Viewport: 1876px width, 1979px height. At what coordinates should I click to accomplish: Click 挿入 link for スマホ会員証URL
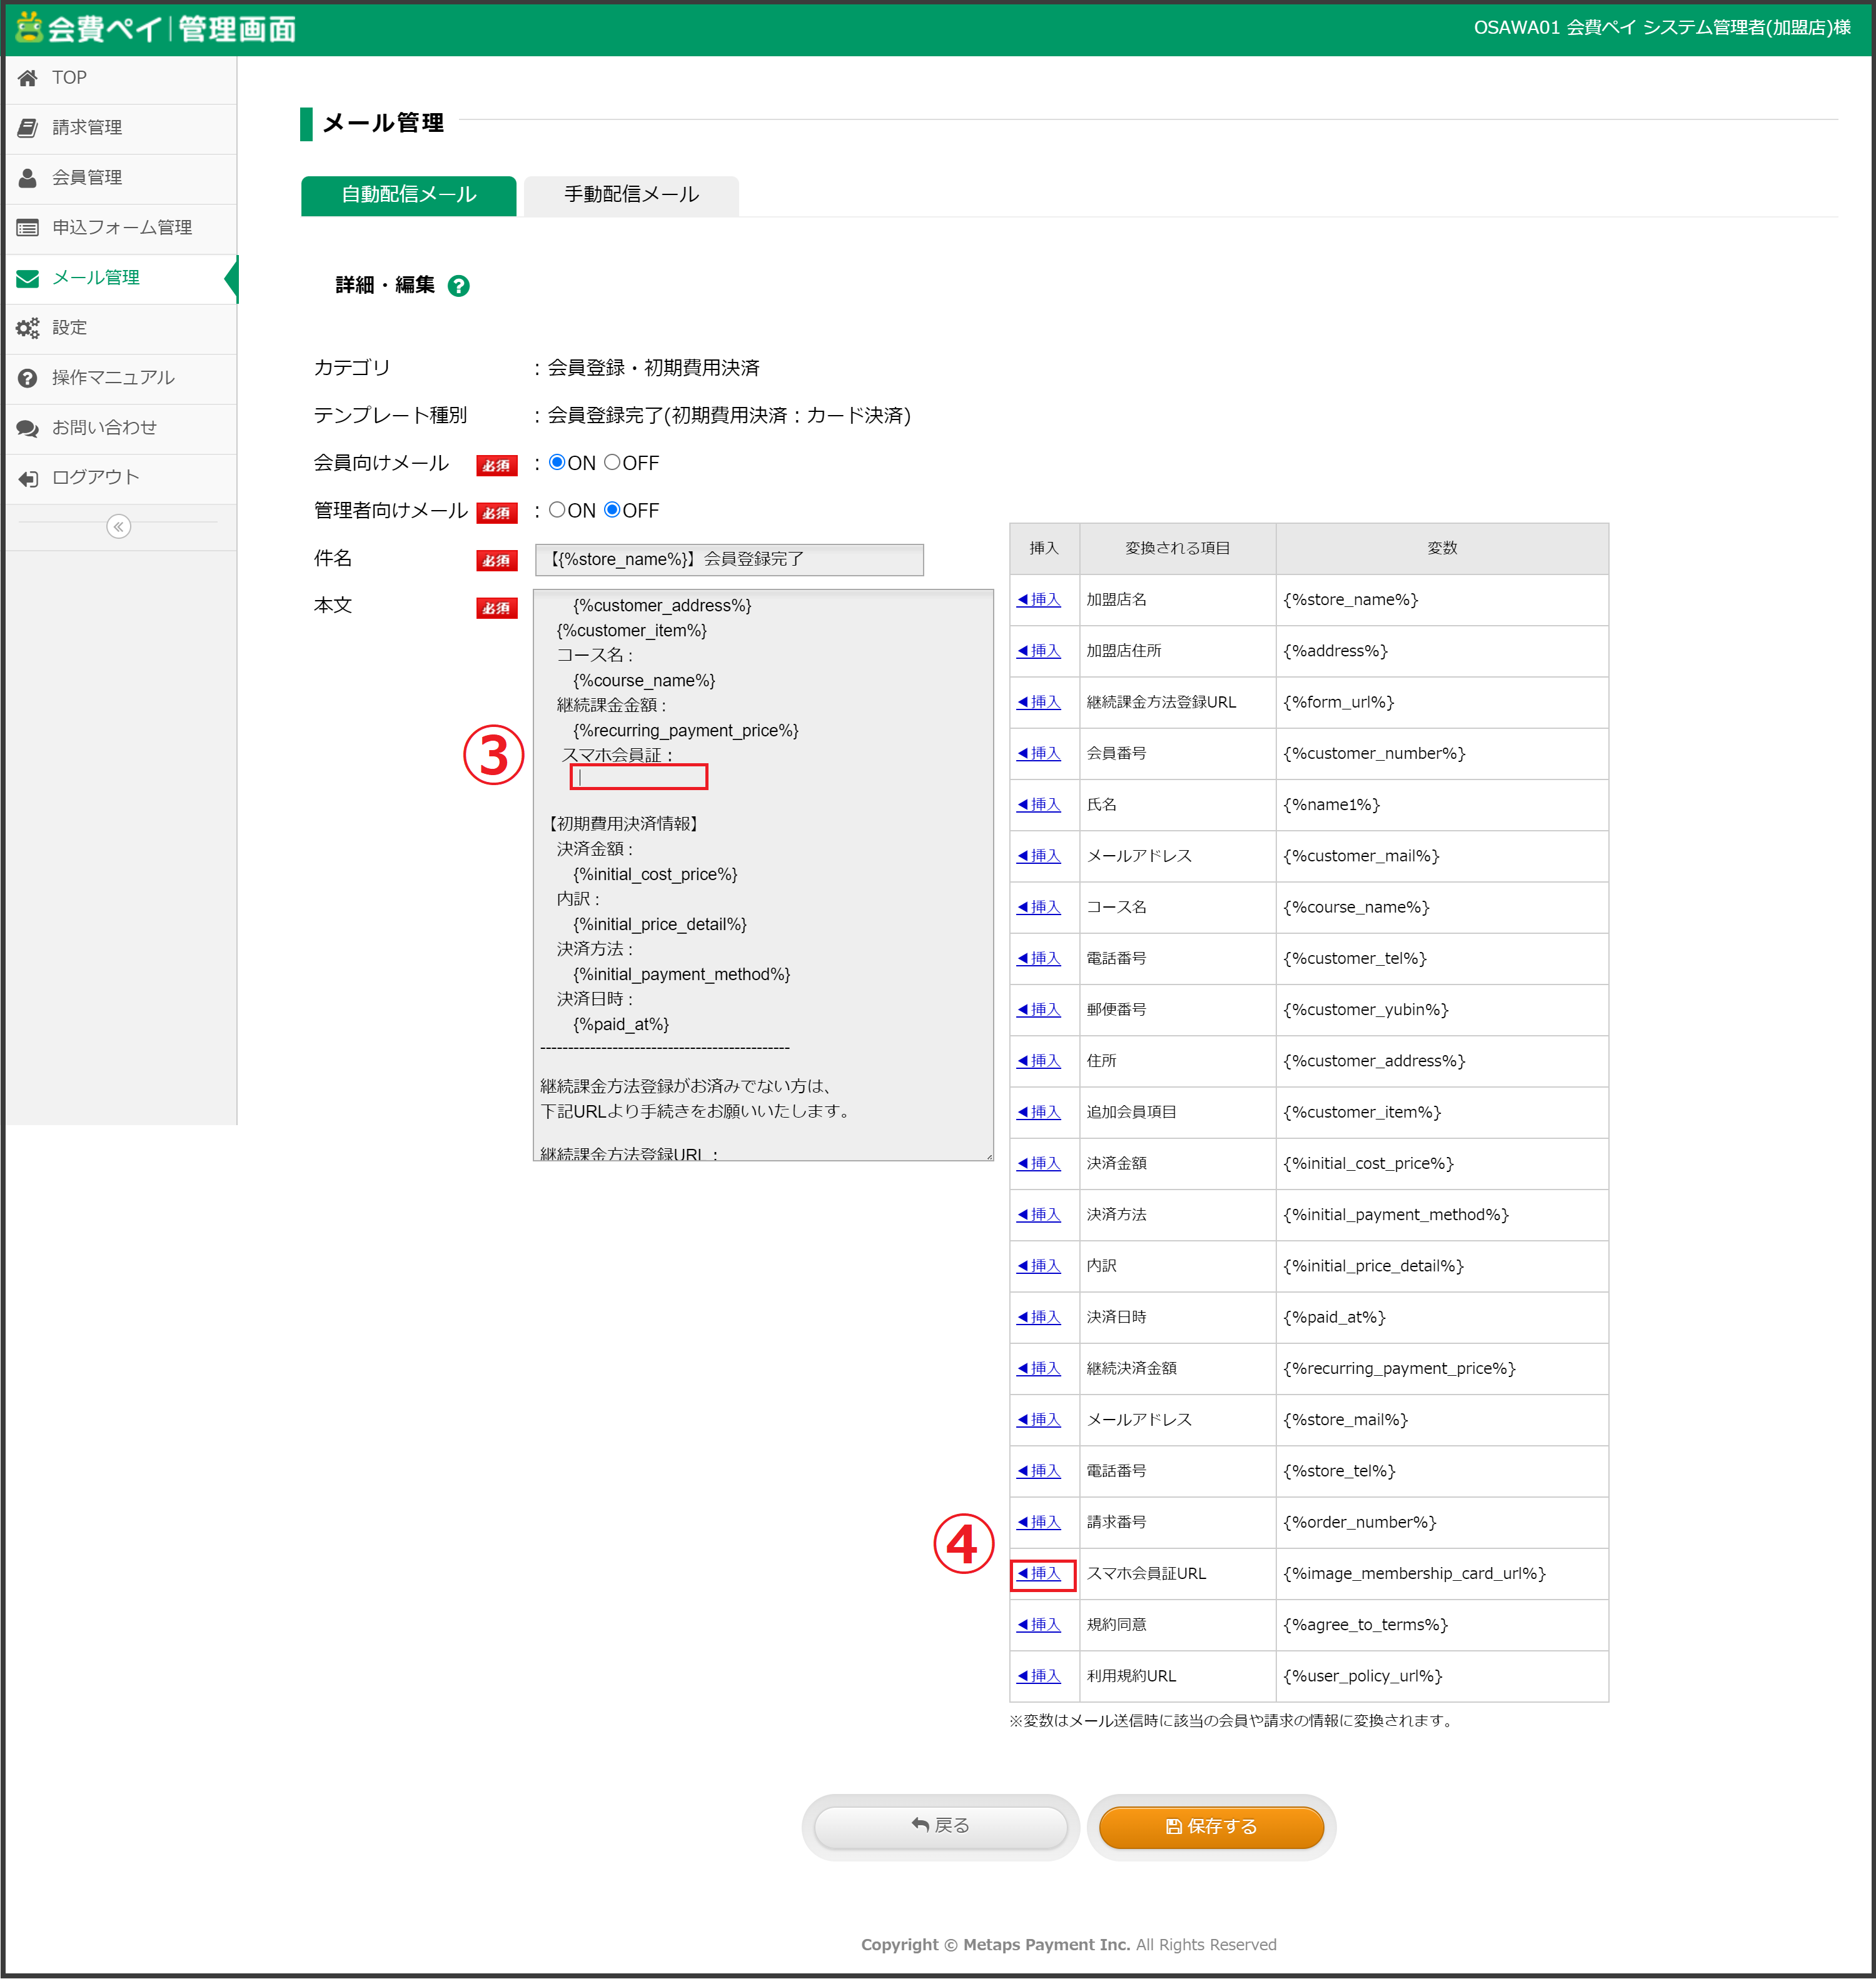(x=1040, y=1573)
